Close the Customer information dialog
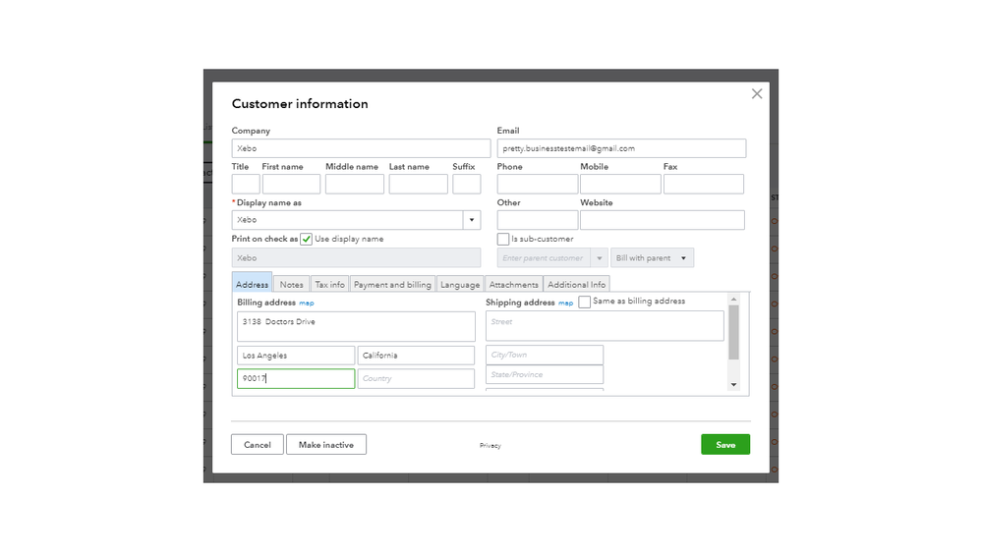Viewport: 982px width, 552px height. pyautogui.click(x=756, y=94)
